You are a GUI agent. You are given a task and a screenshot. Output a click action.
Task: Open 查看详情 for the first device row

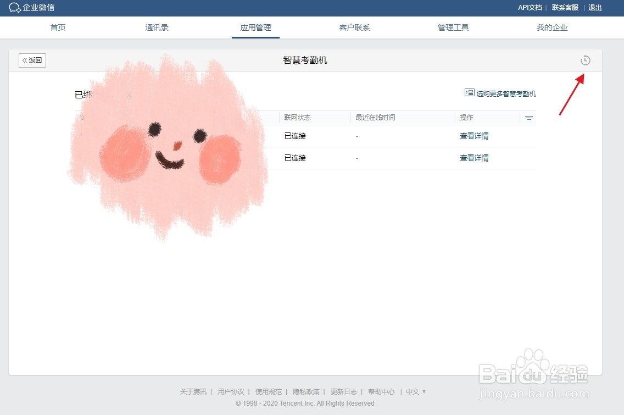(x=473, y=136)
